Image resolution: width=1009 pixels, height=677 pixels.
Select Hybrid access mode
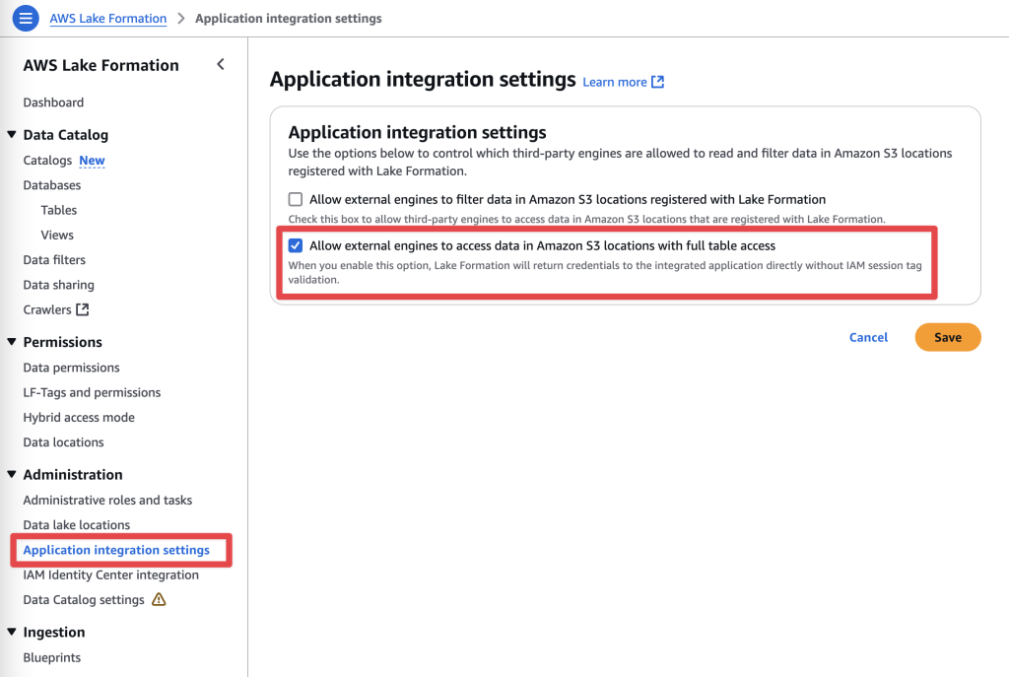click(79, 418)
